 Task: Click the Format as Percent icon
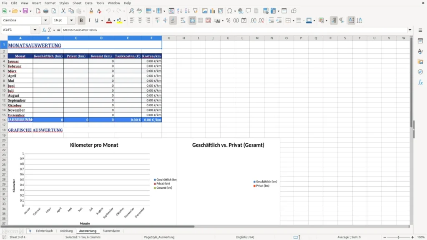228,20
